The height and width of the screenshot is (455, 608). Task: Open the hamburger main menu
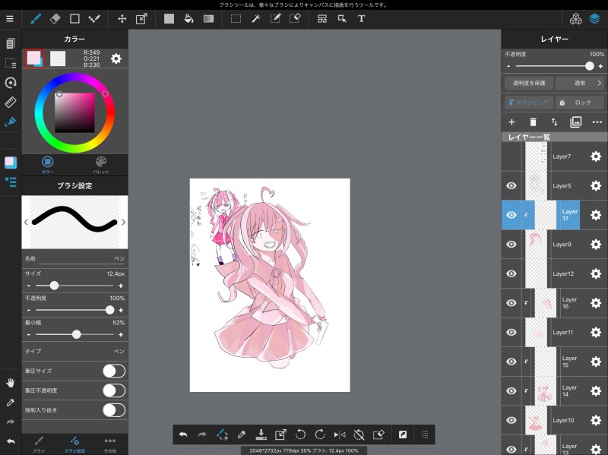pos(10,18)
